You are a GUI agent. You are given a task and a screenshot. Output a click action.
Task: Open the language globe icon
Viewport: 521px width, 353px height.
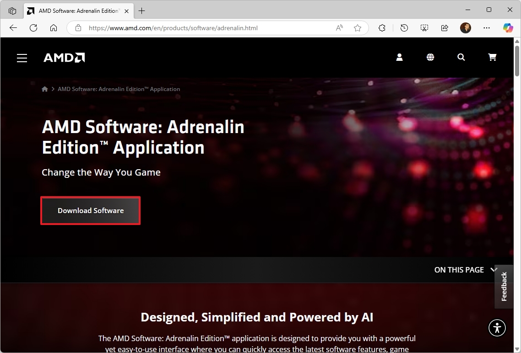point(430,58)
